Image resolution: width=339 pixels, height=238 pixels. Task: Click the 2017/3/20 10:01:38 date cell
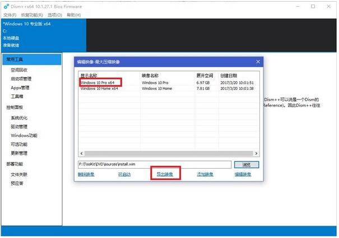237,88
